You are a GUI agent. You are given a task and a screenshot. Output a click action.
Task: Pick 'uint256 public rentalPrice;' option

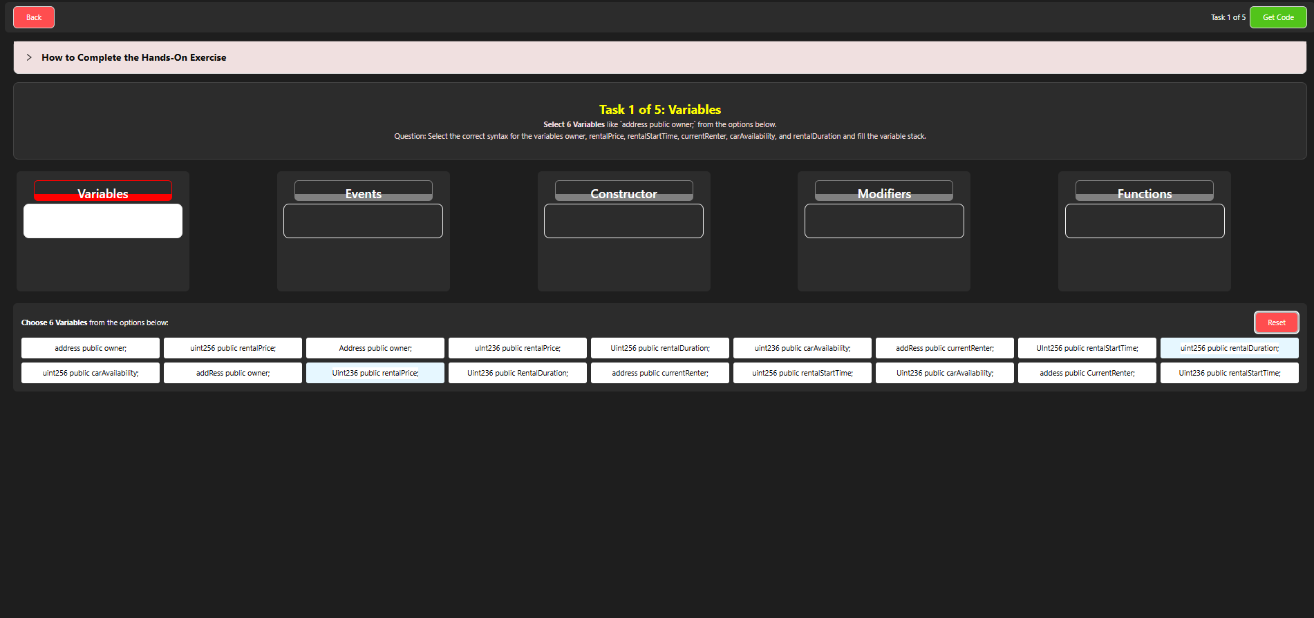(233, 348)
